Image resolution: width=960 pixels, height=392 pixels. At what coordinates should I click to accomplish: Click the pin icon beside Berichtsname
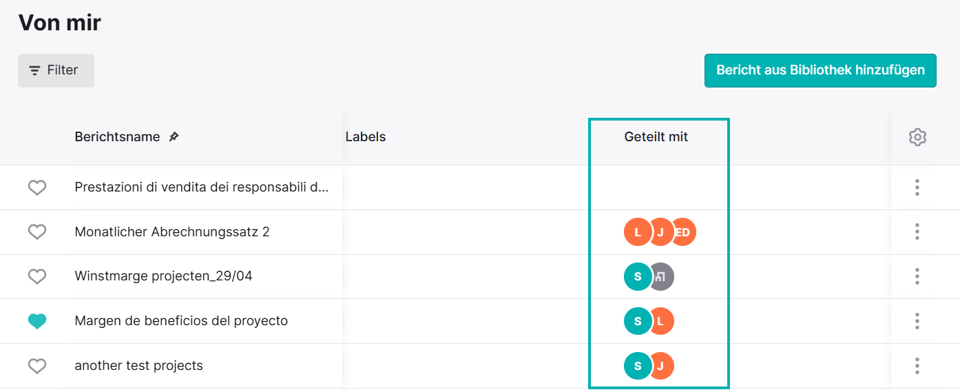pos(174,137)
